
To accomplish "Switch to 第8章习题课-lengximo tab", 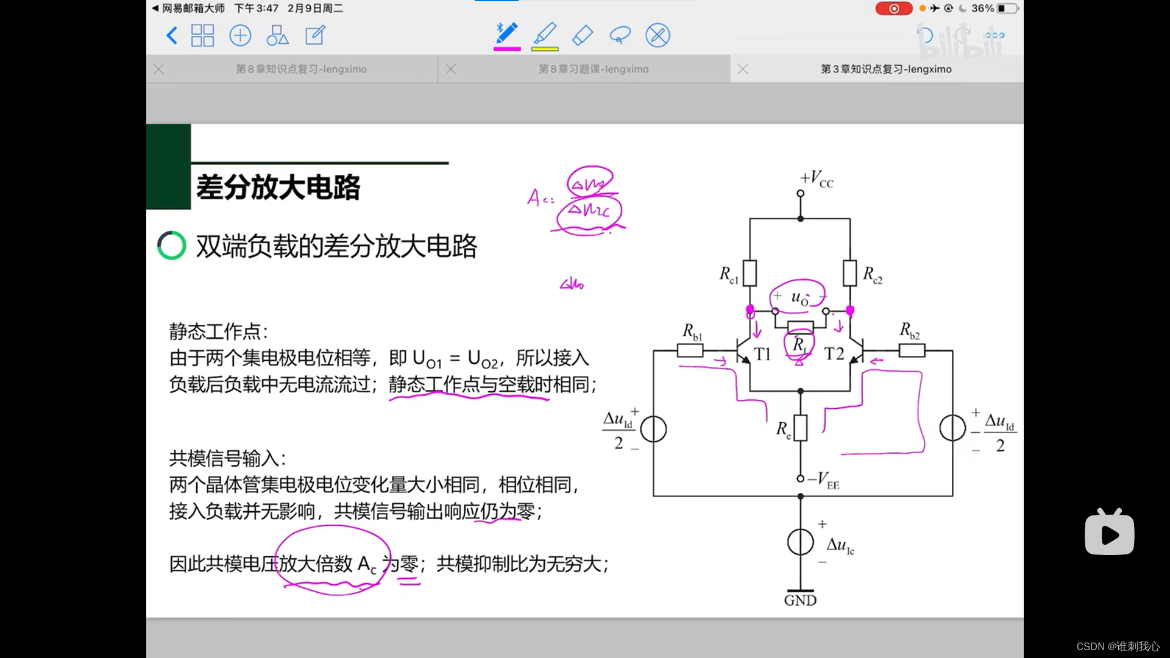I will tap(593, 69).
